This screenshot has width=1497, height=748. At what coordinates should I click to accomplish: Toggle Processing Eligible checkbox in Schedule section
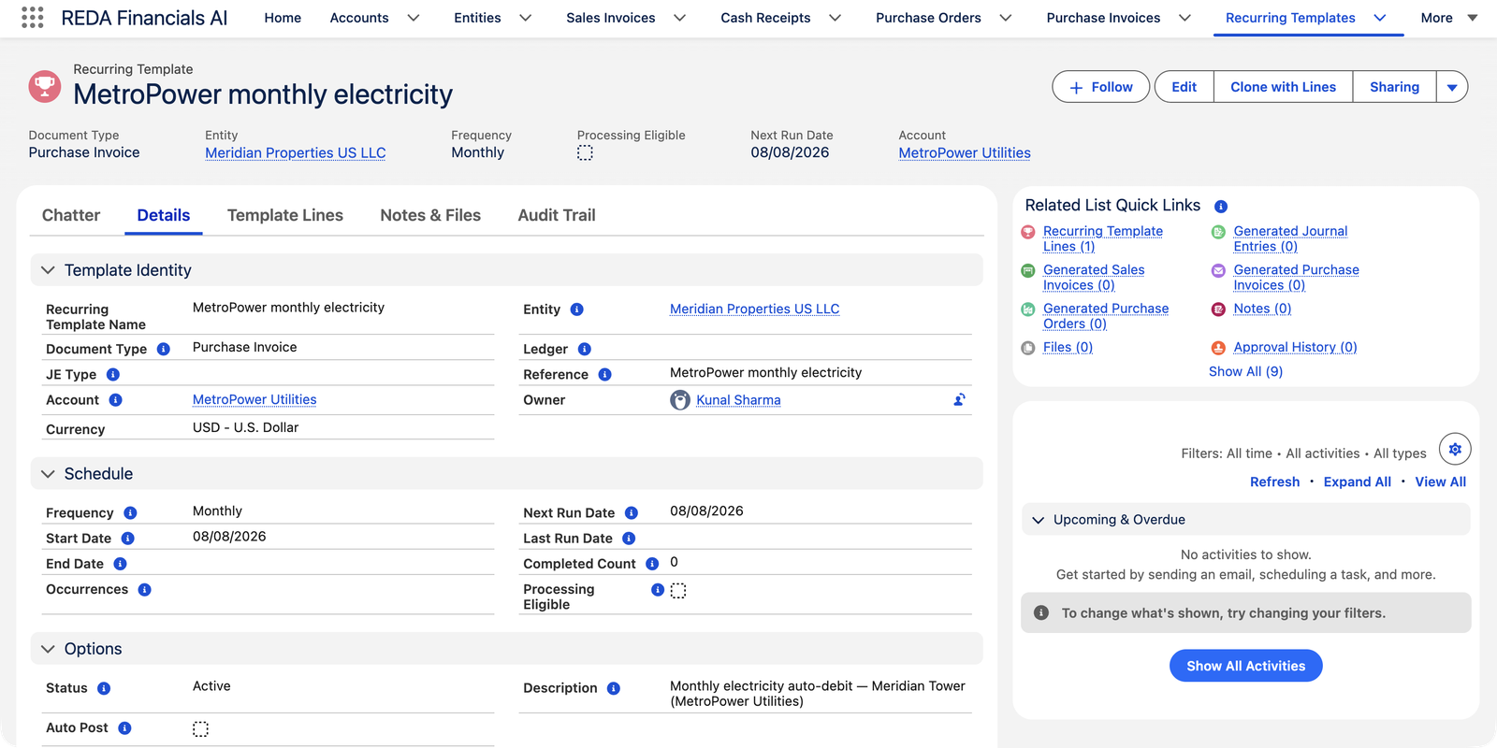pyautogui.click(x=678, y=591)
